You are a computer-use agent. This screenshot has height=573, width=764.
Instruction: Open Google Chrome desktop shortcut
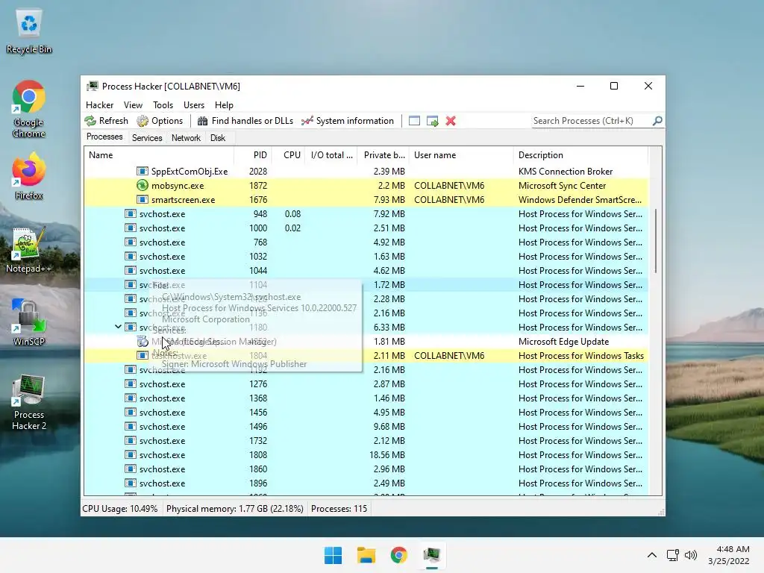(x=29, y=109)
